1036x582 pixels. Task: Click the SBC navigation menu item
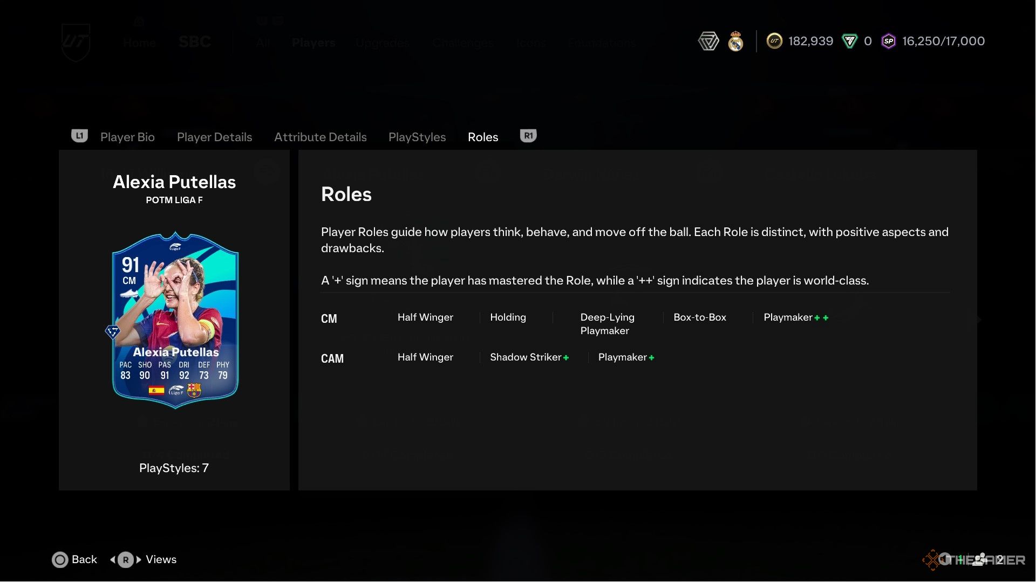coord(194,41)
